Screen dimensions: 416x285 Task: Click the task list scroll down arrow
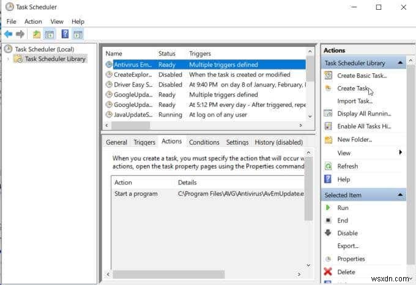click(310, 116)
